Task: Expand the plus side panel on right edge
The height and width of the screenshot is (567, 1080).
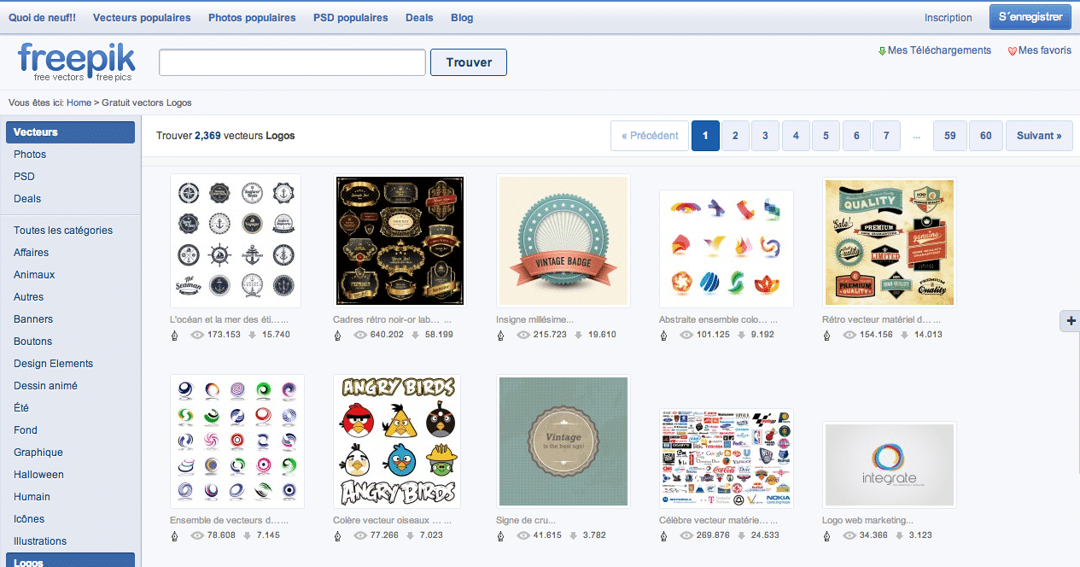Action: click(x=1071, y=321)
